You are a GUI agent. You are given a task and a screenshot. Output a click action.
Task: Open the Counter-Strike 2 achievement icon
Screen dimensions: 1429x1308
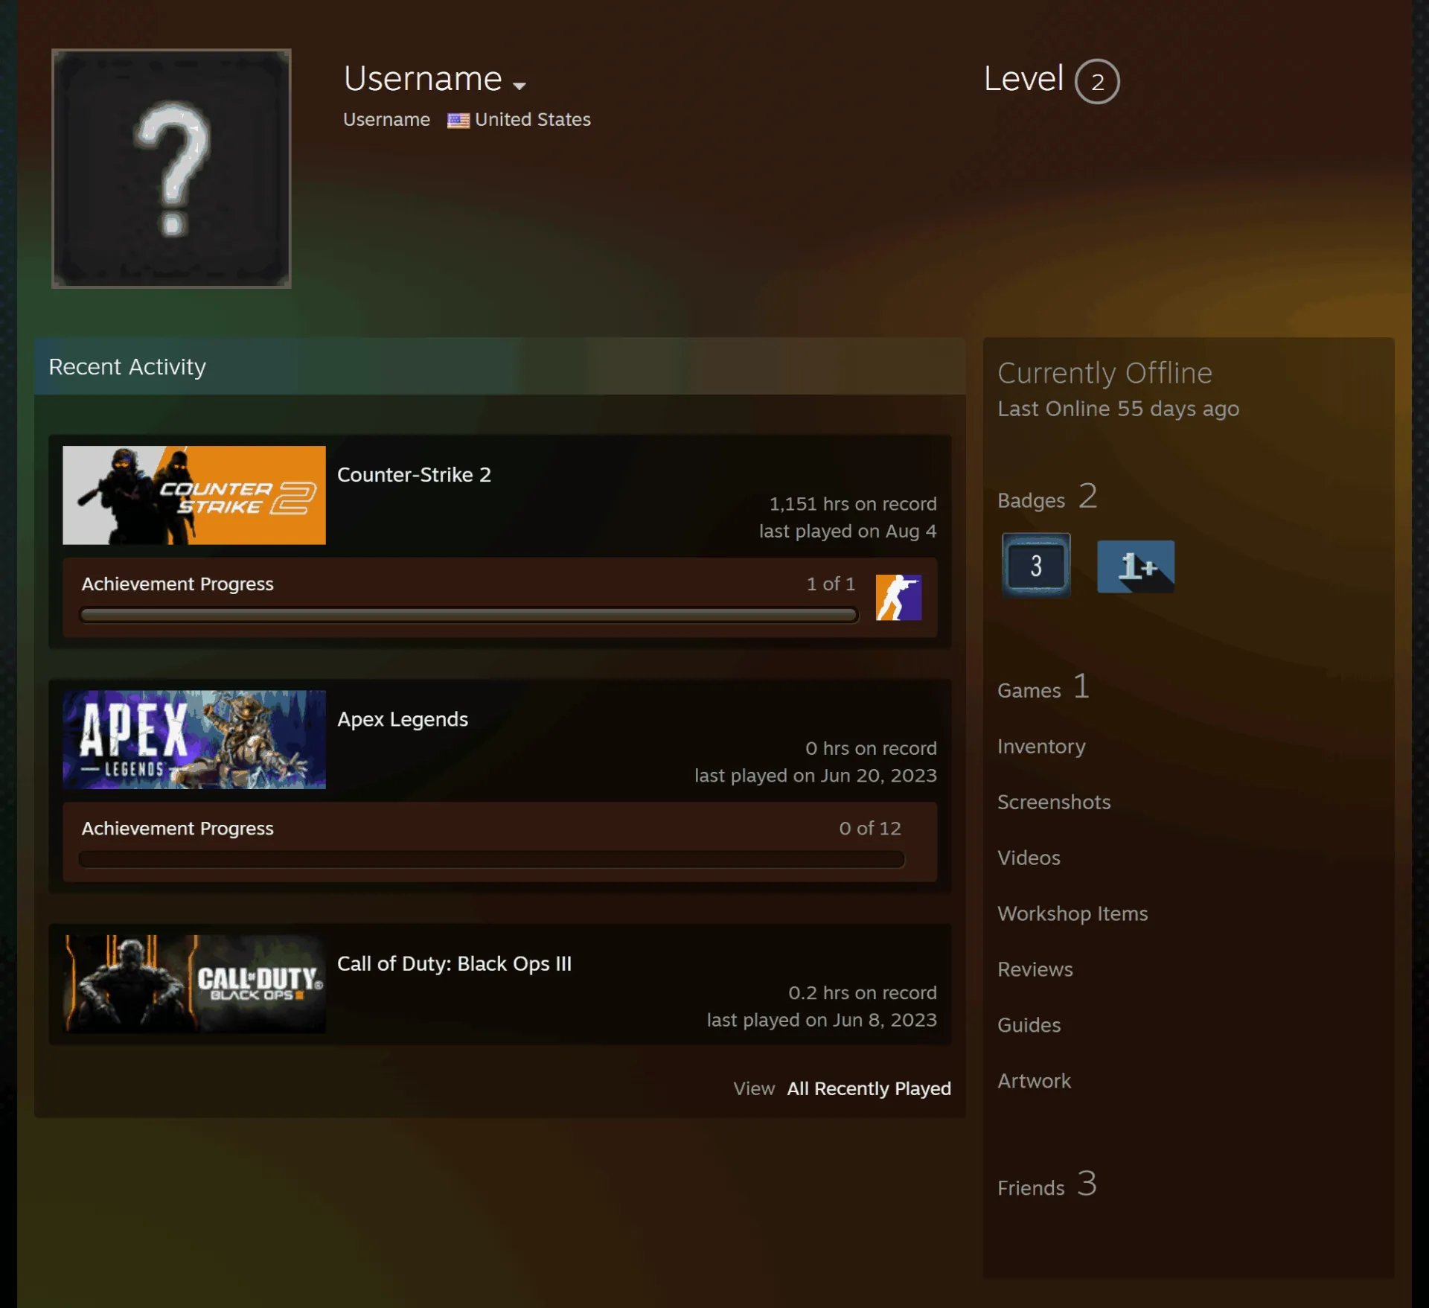pos(898,597)
